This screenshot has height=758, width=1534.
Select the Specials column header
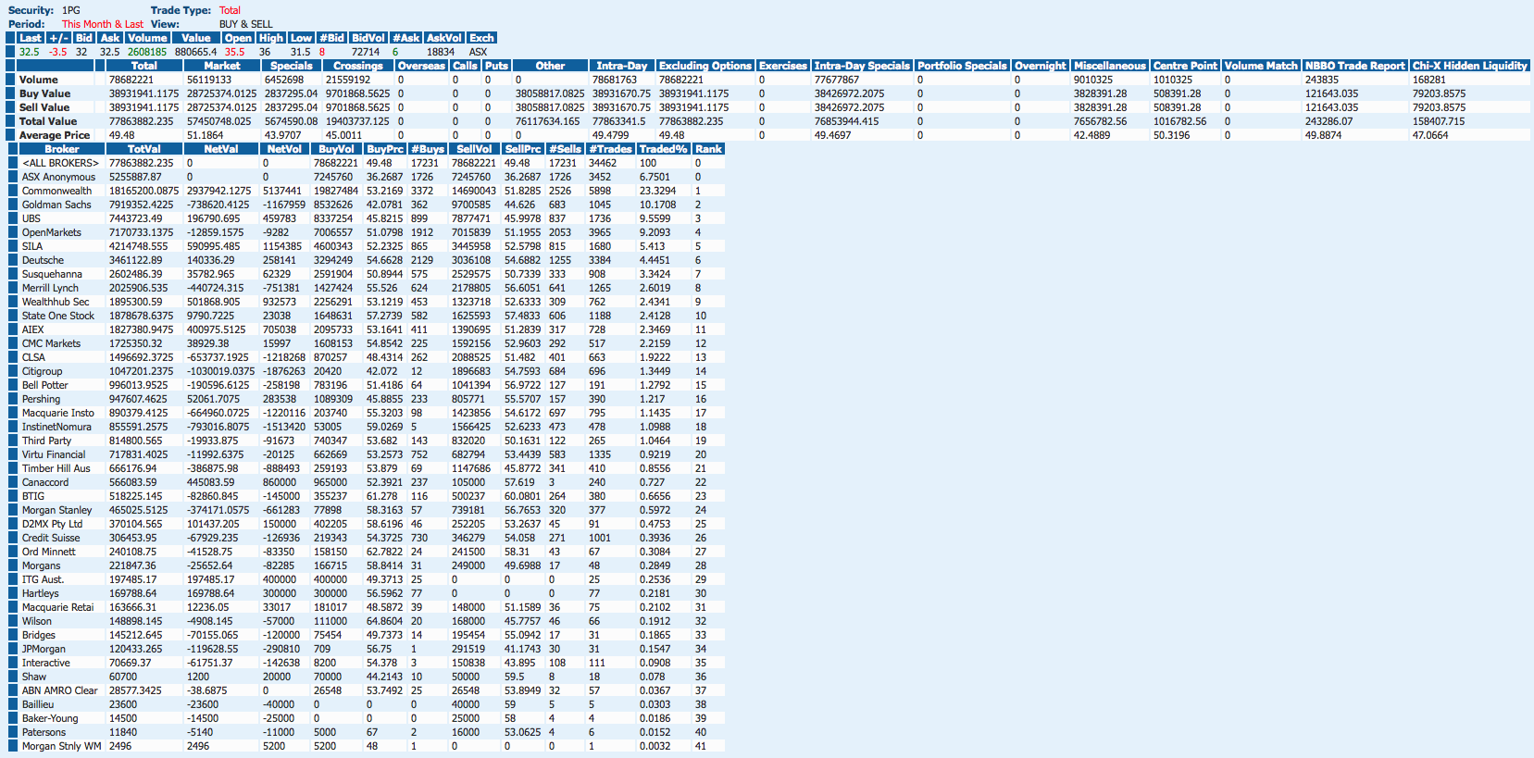[292, 66]
